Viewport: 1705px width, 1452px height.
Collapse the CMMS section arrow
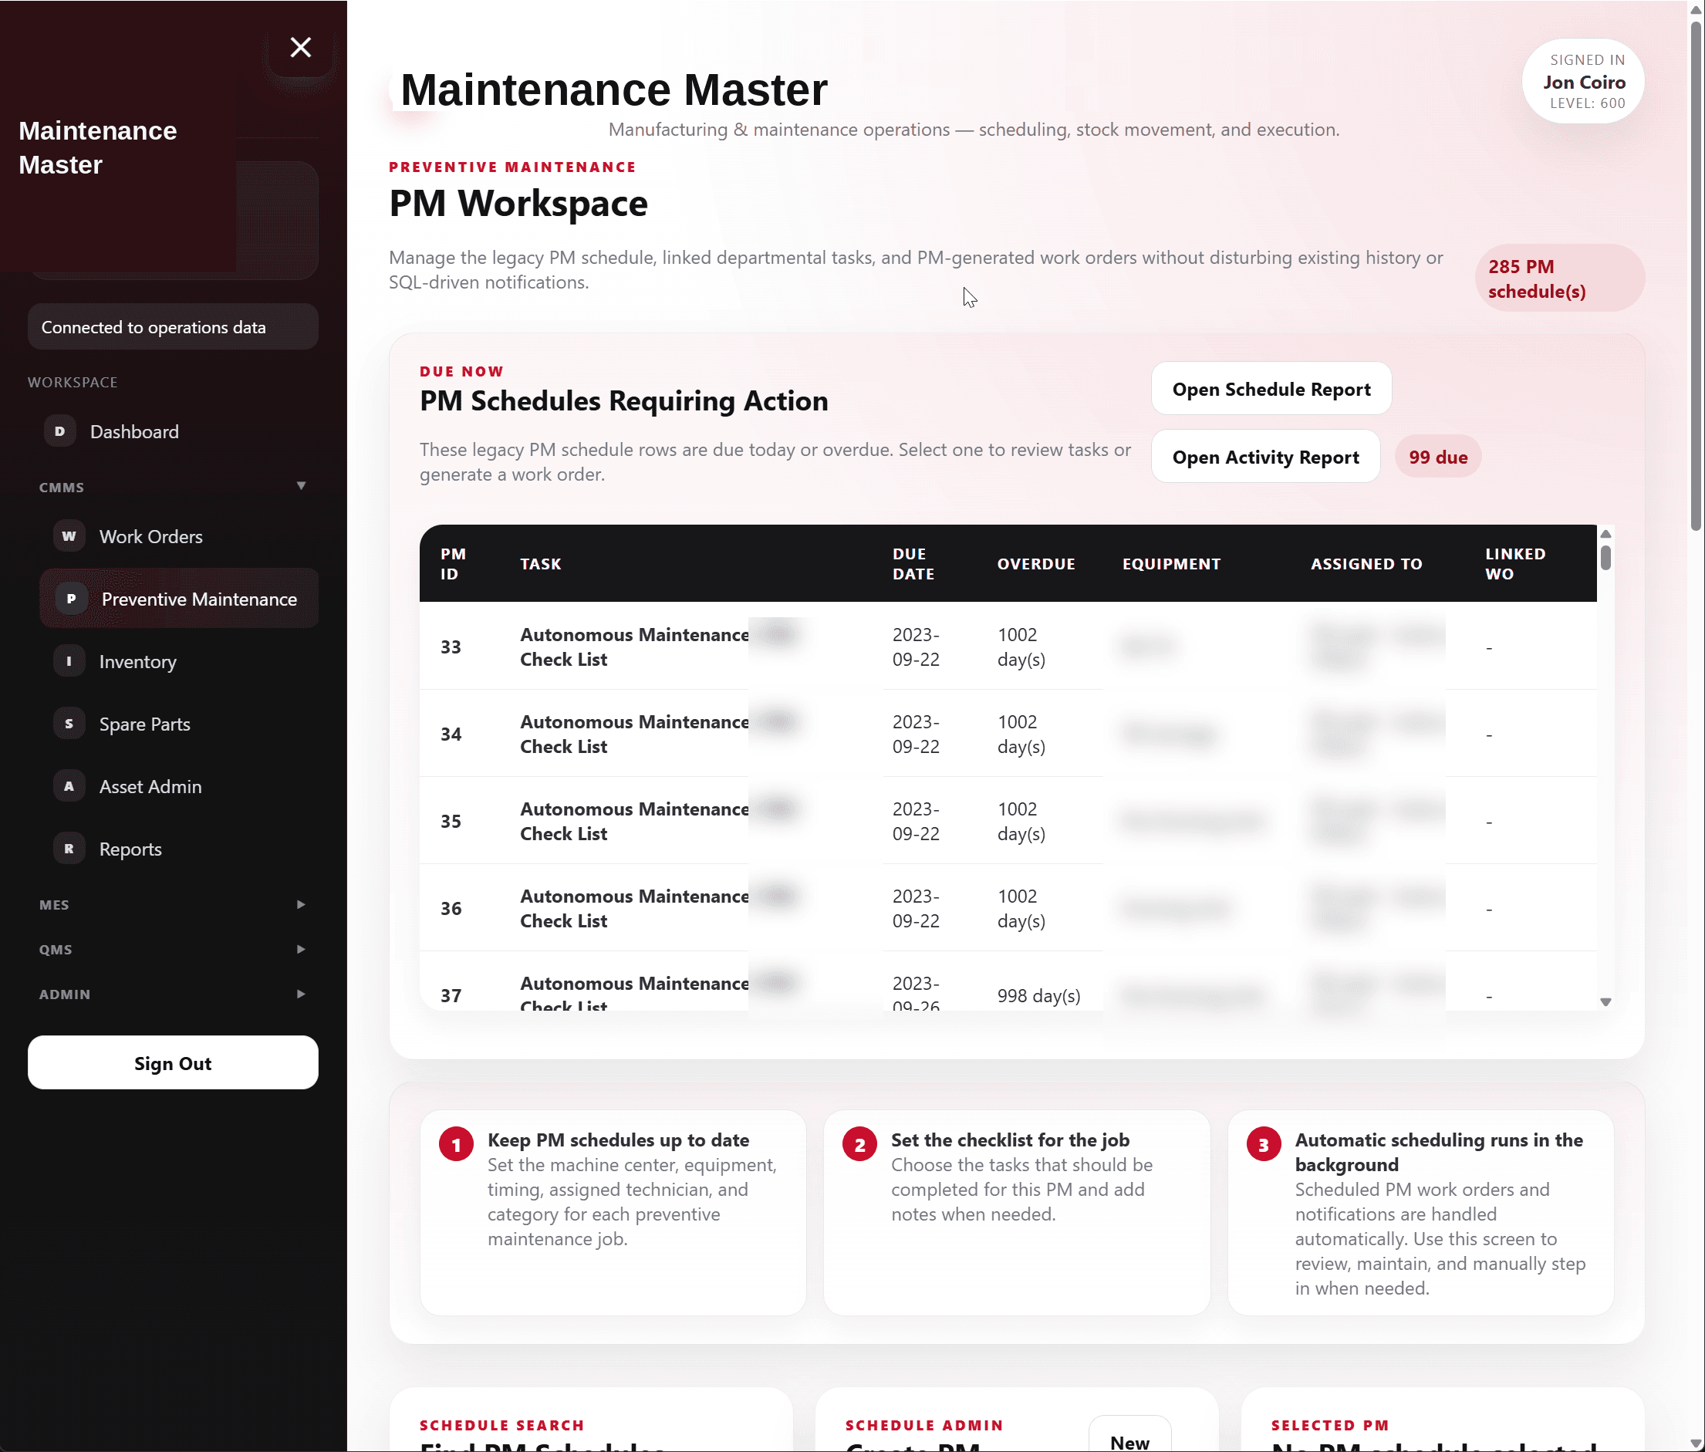301,485
